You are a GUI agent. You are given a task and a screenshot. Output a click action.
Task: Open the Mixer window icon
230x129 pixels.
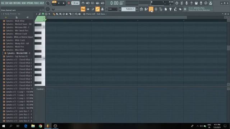(156, 9)
